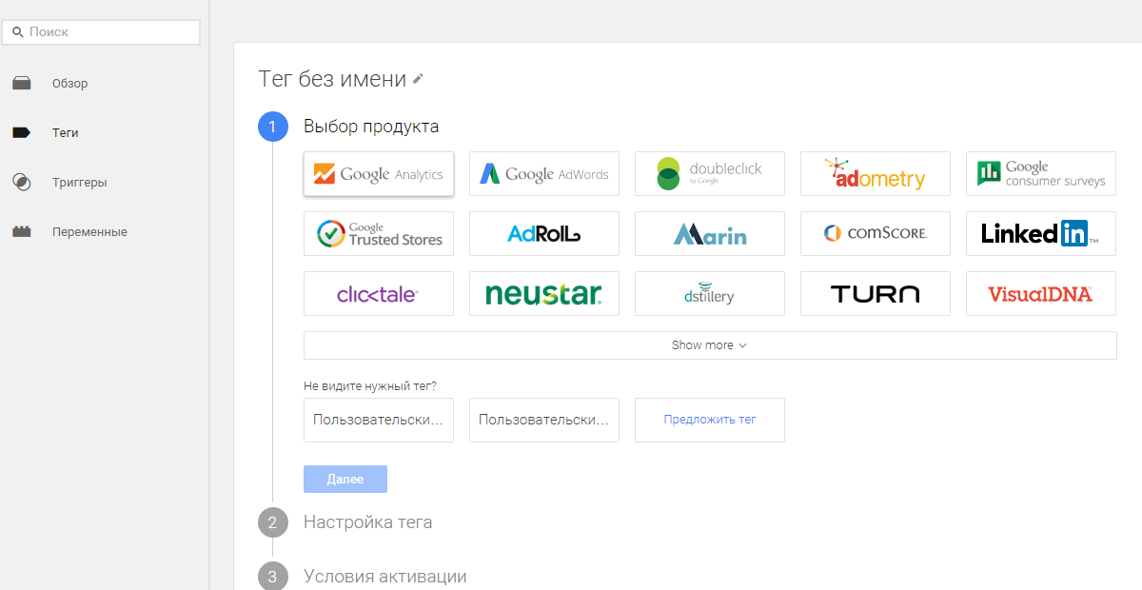Pick the Adometry product

875,173
